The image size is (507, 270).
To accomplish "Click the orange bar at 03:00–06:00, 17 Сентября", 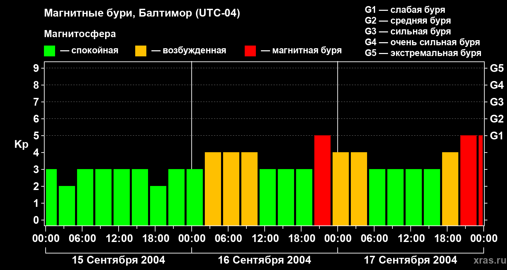I will click(359, 189).
